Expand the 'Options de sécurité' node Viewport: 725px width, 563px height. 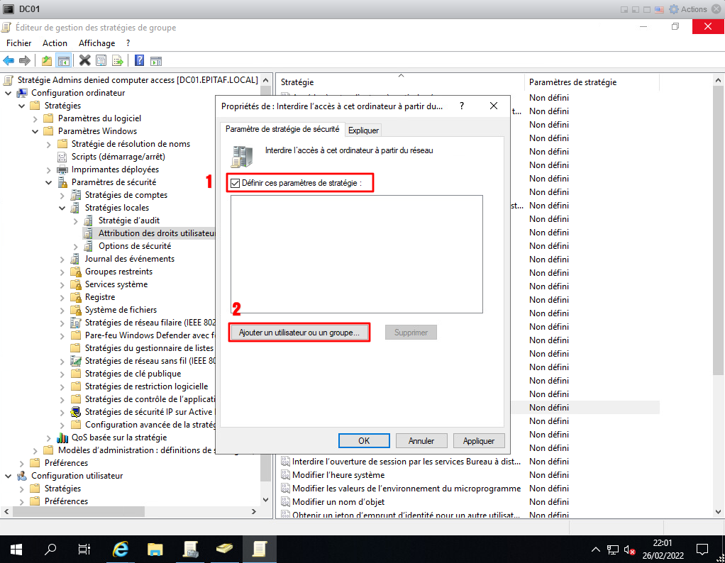coord(76,246)
